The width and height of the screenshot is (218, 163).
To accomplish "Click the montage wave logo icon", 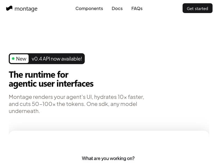I will point(9,8).
